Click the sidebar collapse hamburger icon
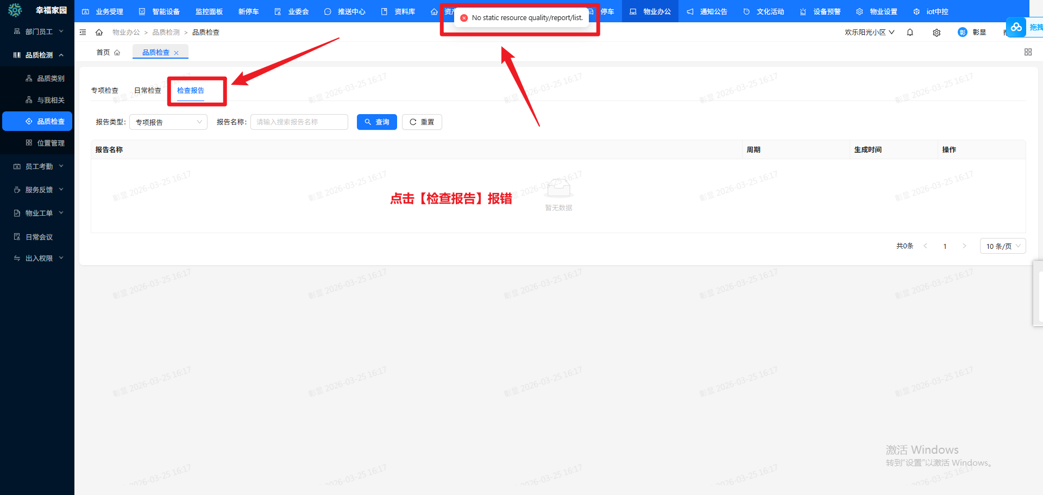Screen dimensions: 1043x495 coord(83,33)
